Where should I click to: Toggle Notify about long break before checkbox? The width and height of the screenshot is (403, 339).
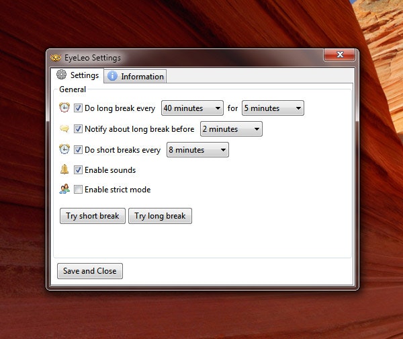pyautogui.click(x=78, y=128)
